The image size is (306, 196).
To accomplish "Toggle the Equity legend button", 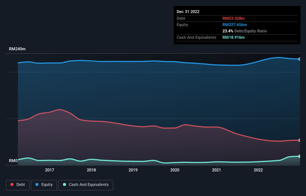I will coord(44,185).
